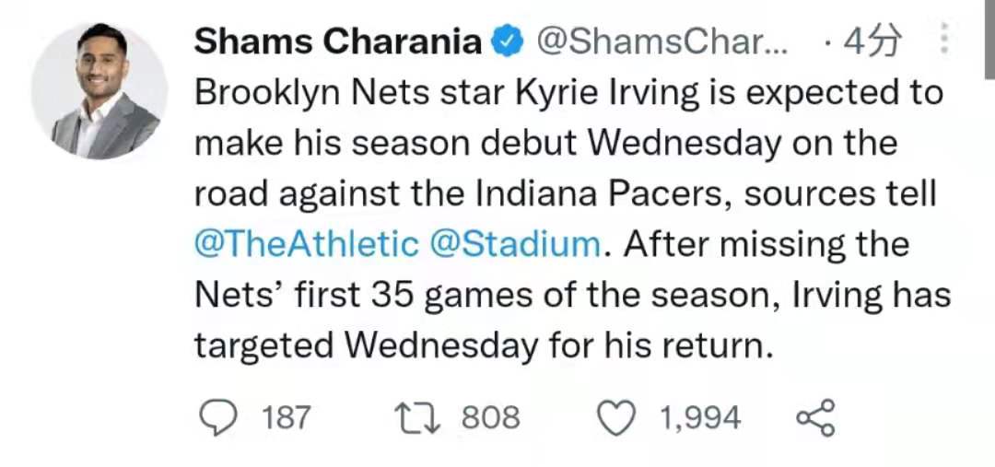Click the 808 retweets count
995x467 pixels.
[490, 418]
